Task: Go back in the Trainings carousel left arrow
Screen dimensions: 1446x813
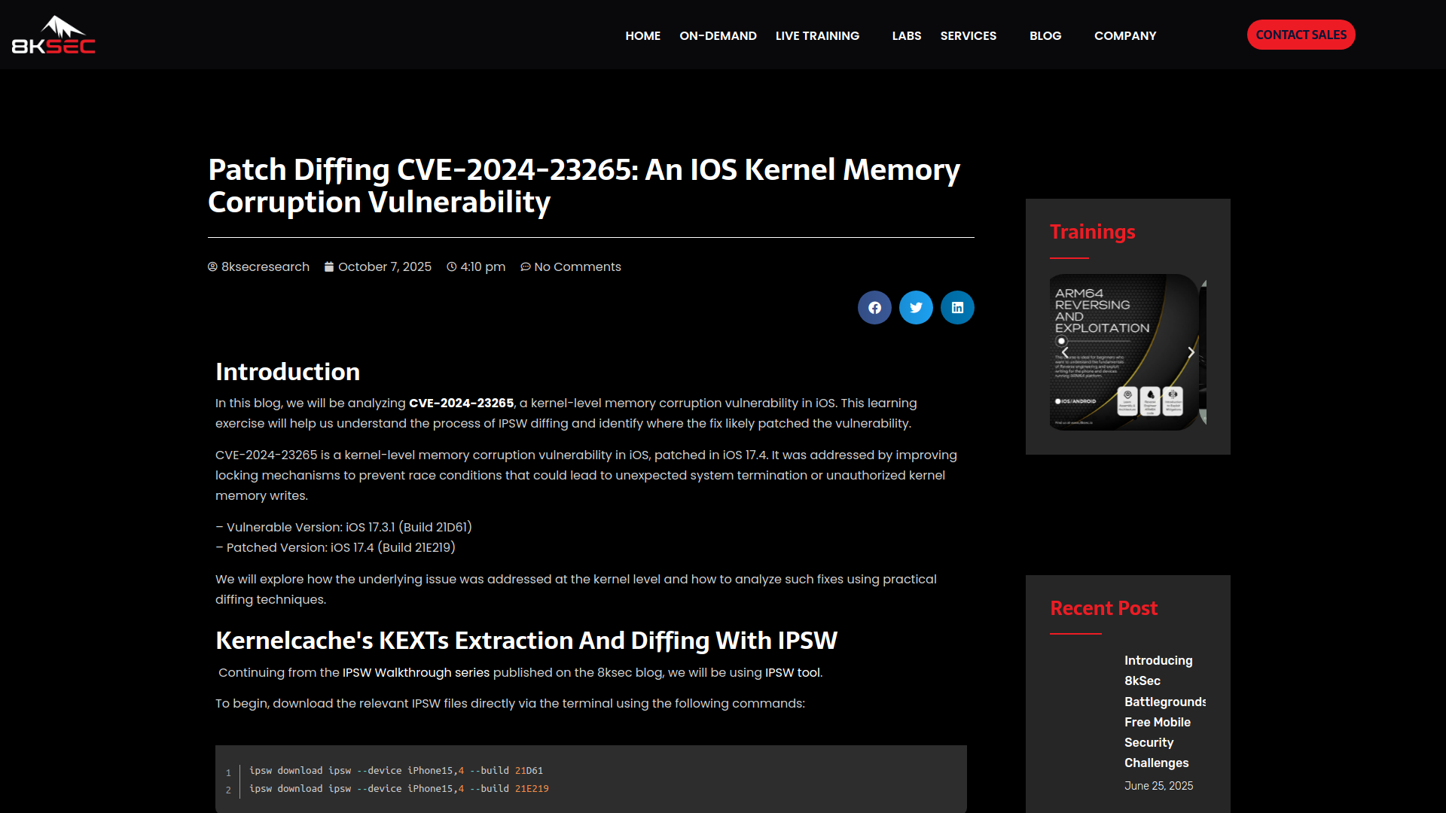Action: 1065,352
